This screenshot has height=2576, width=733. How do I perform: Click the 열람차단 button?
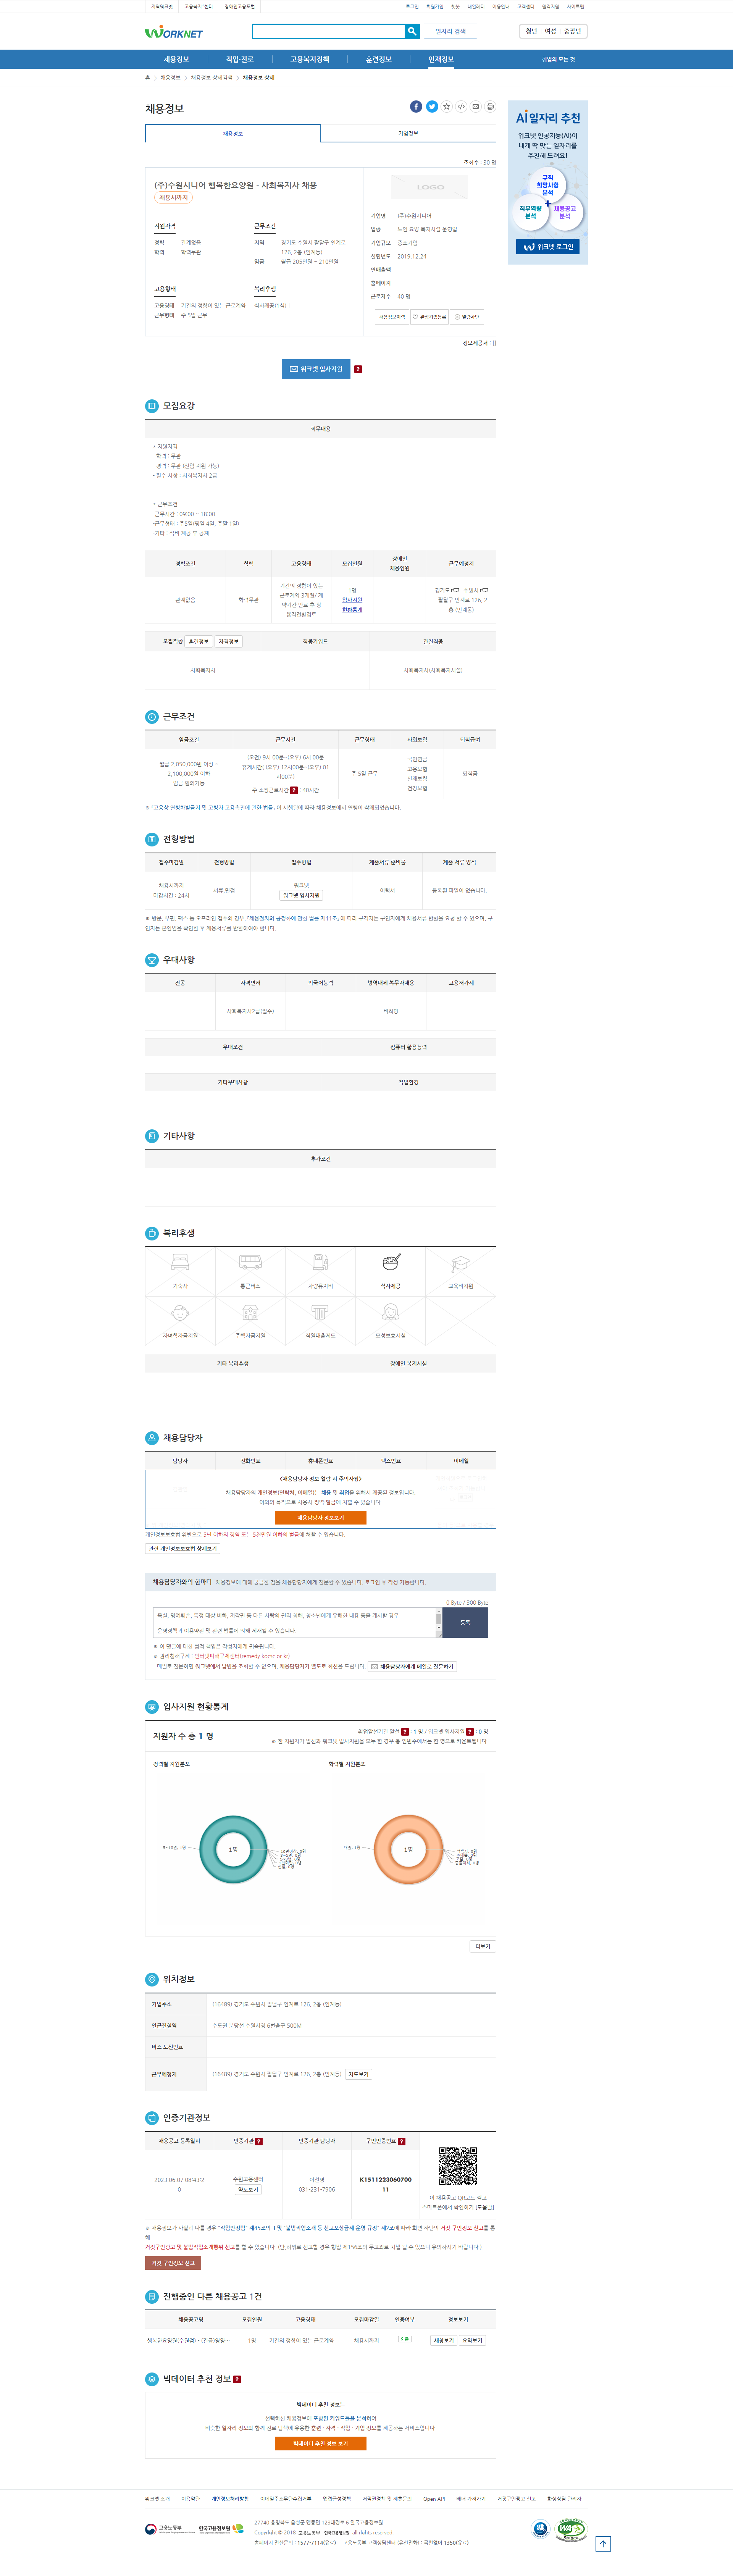click(467, 317)
